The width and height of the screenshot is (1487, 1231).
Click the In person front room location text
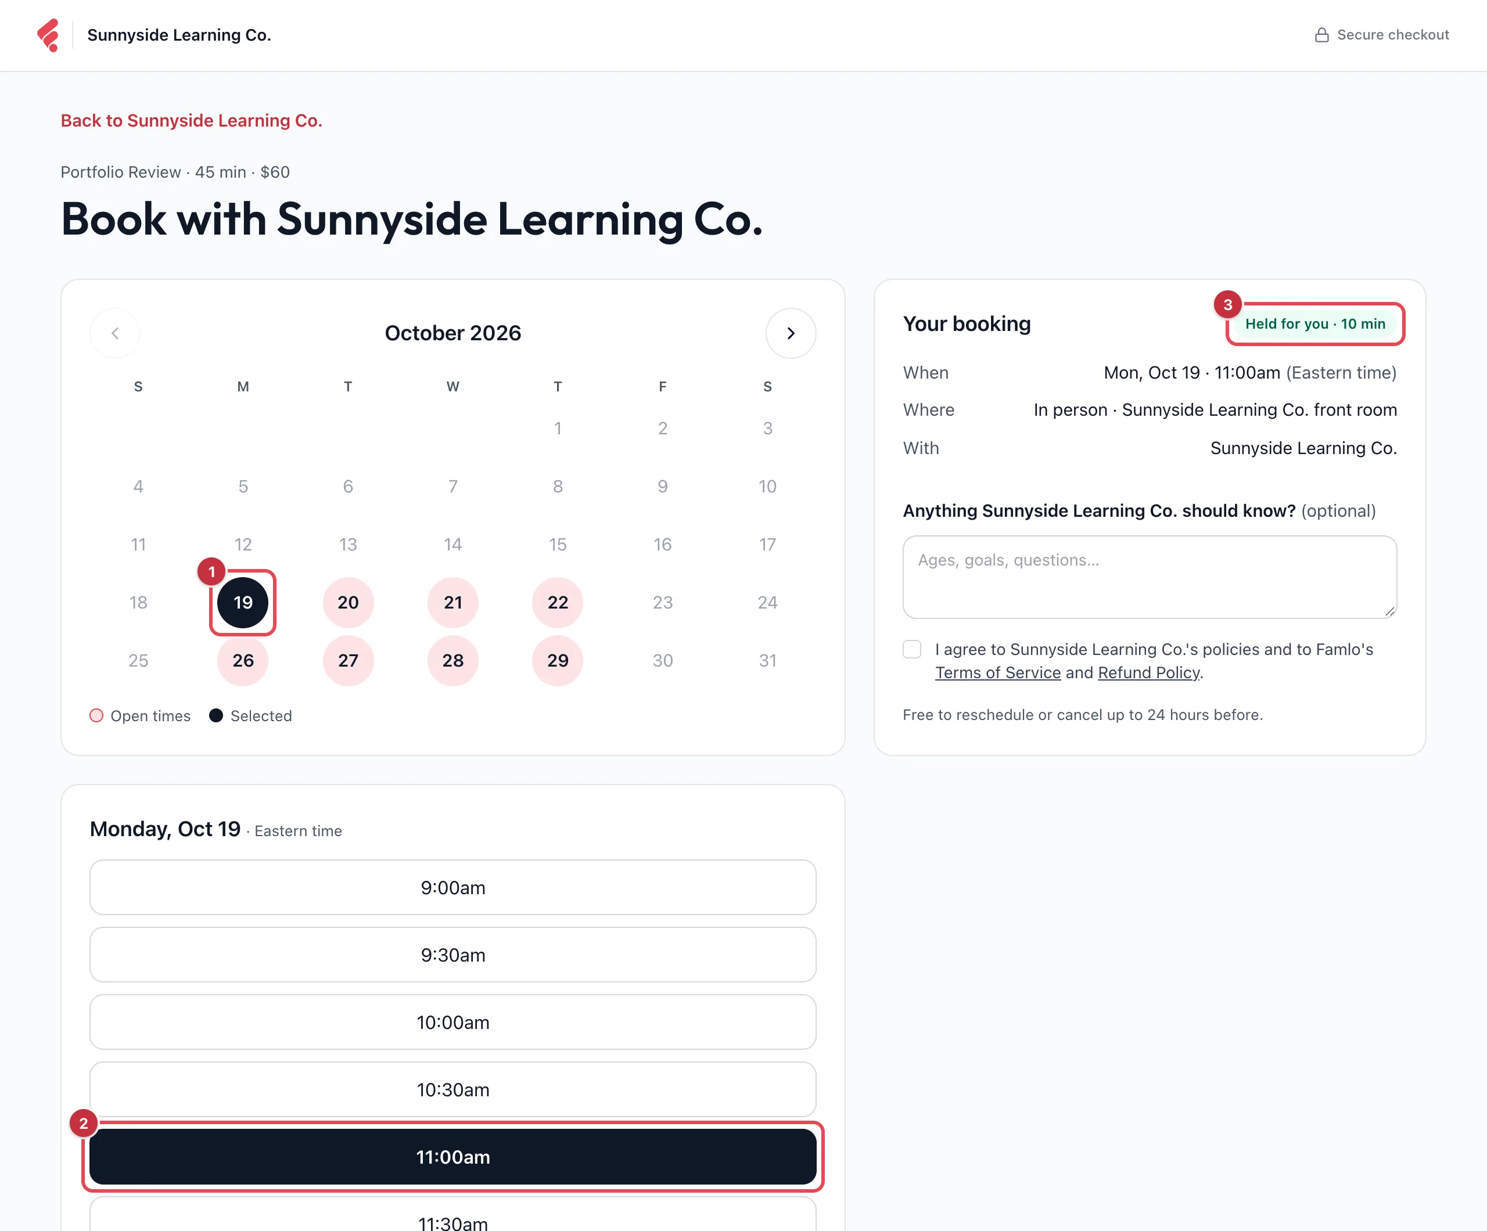coord(1215,410)
